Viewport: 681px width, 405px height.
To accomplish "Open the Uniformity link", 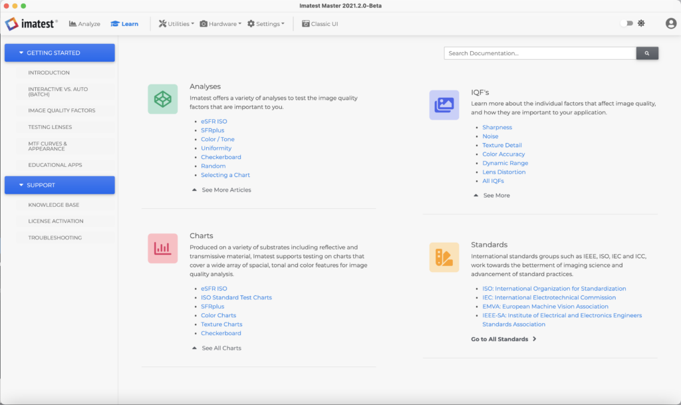I will pos(216,148).
